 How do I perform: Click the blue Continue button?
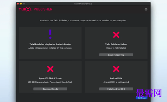click(x=142, y=98)
